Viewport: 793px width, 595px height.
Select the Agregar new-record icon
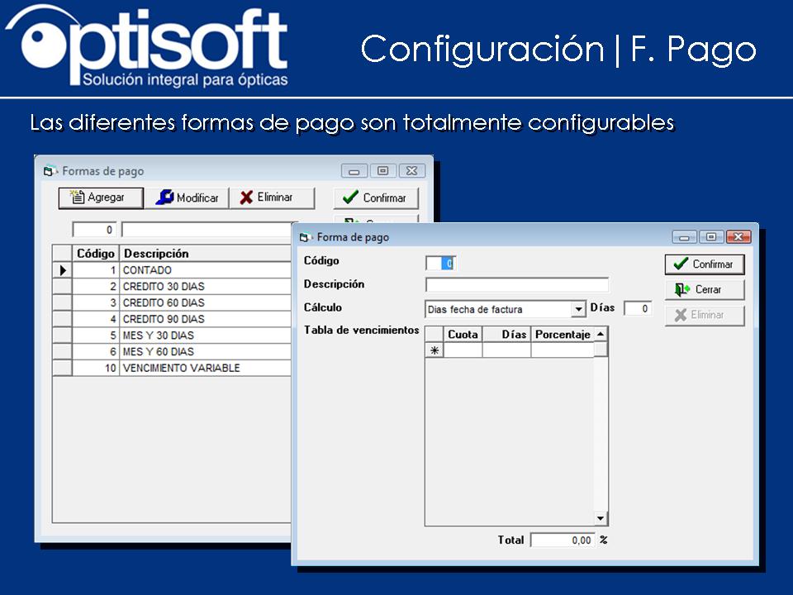(x=79, y=198)
